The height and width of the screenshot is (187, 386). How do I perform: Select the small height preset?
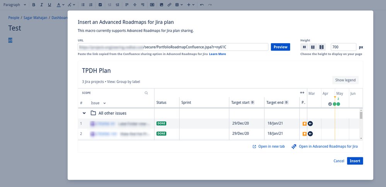(x=304, y=47)
